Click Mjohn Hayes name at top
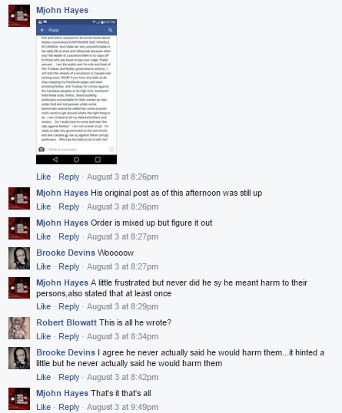 (62, 10)
